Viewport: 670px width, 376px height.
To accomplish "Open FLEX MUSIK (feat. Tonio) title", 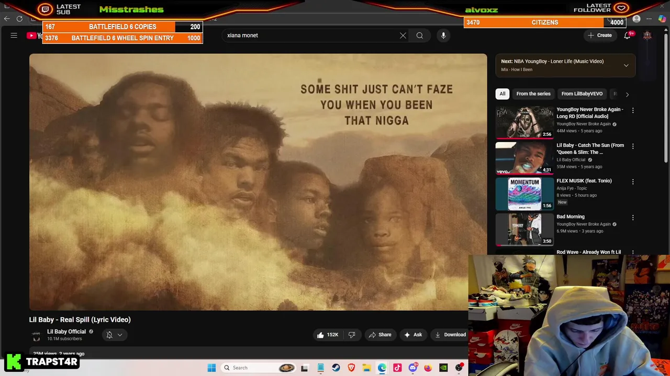I will [x=584, y=181].
